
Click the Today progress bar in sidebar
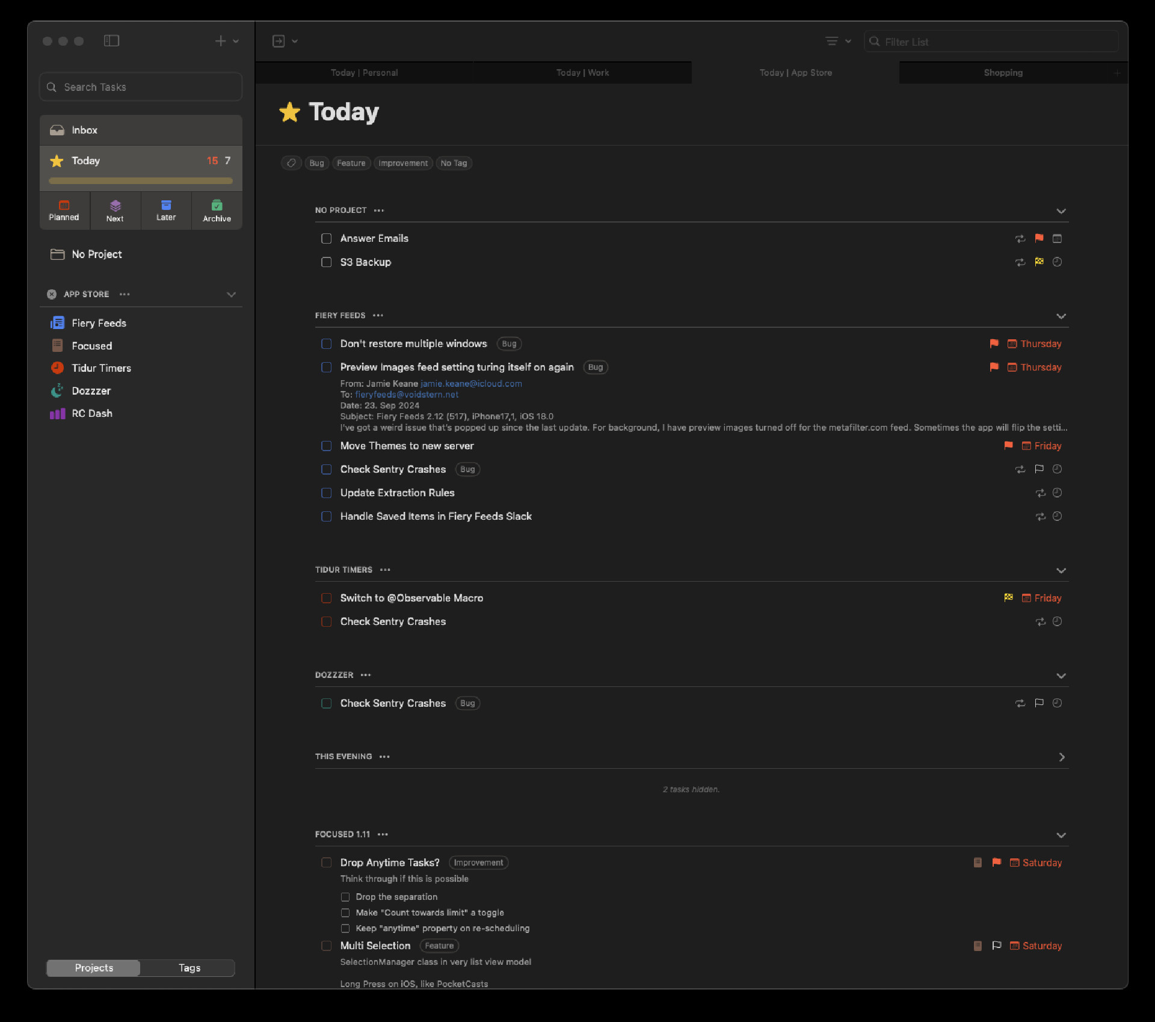coord(141,180)
